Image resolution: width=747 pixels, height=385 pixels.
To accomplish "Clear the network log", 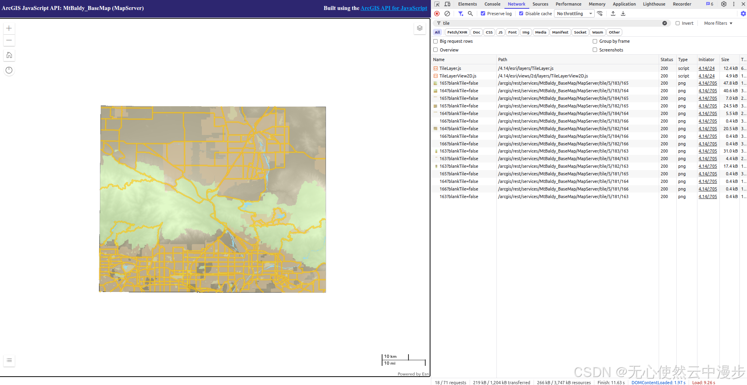I will [x=447, y=14].
